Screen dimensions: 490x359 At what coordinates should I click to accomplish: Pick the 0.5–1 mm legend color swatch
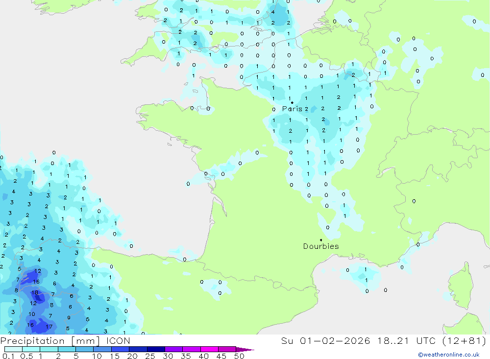pyautogui.click(x=31, y=349)
